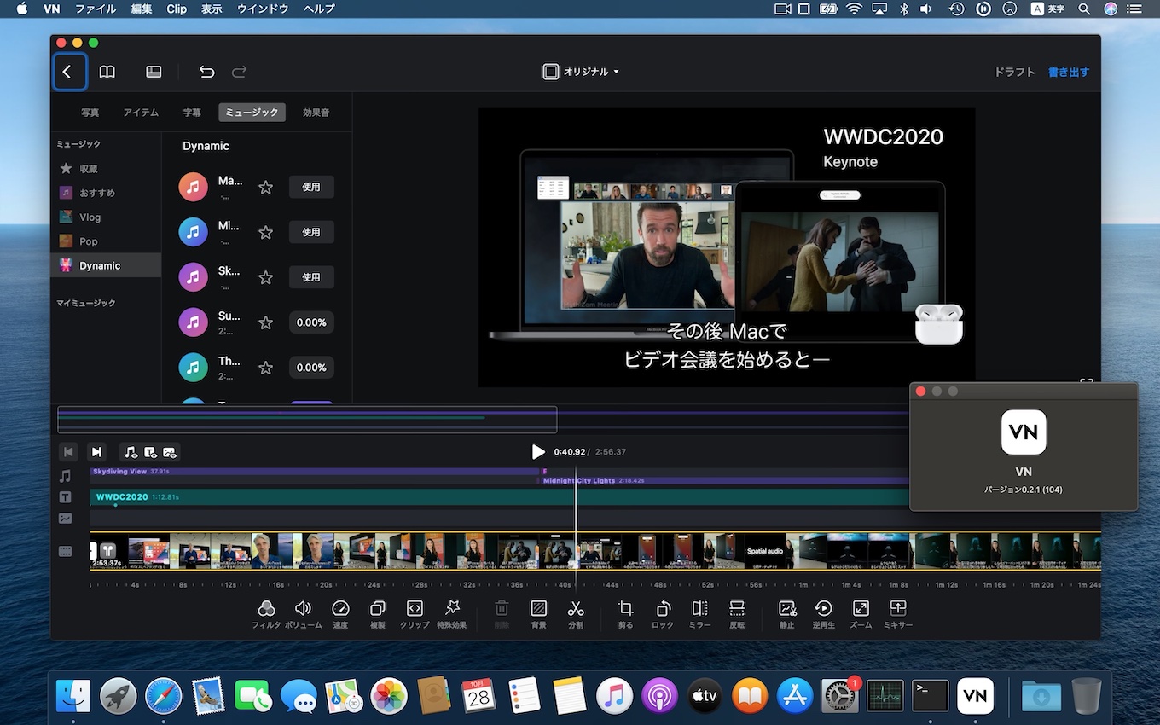This screenshot has height=725, width=1160.
Task: Select the フィルタ (filter) tool
Action: tap(266, 612)
